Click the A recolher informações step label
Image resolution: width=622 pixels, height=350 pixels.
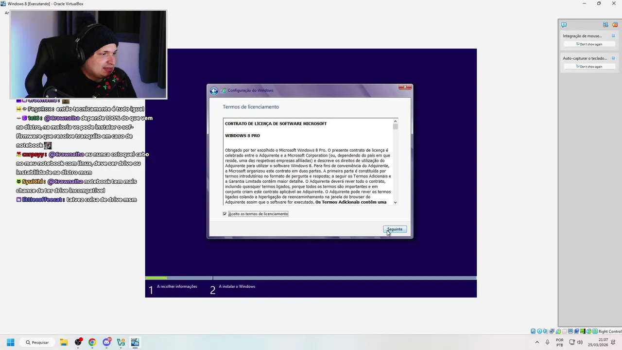[x=177, y=286]
